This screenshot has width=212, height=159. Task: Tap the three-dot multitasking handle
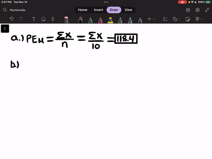[106, 2]
